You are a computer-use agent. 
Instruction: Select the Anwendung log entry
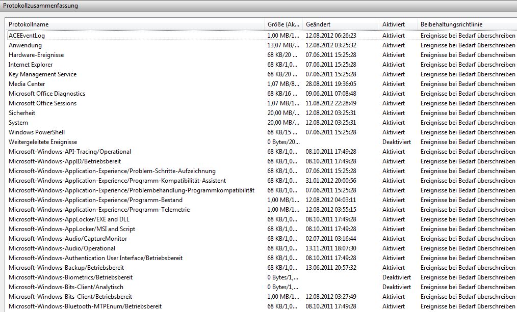pos(262,45)
